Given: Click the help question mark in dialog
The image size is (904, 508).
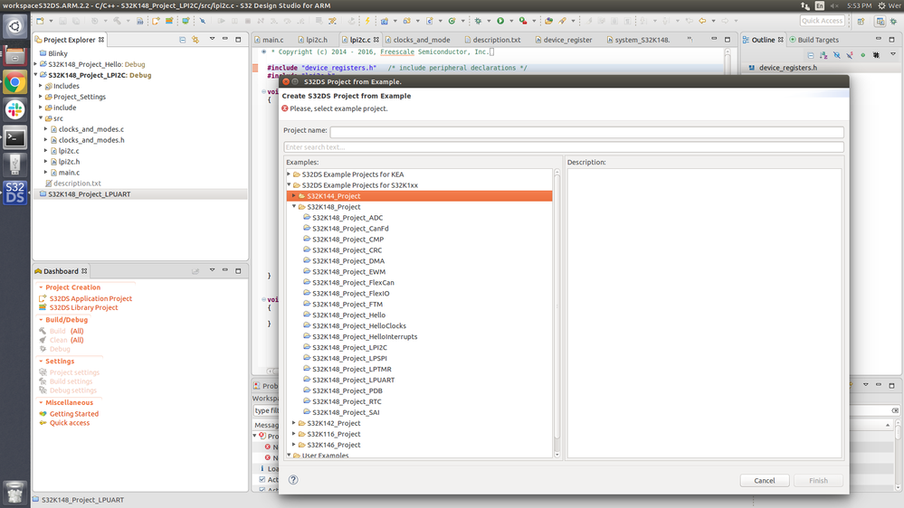Looking at the screenshot, I should [x=293, y=480].
